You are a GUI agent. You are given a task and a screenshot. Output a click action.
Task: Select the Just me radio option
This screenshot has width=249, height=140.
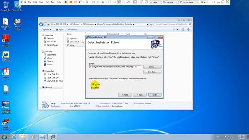pos(95,88)
